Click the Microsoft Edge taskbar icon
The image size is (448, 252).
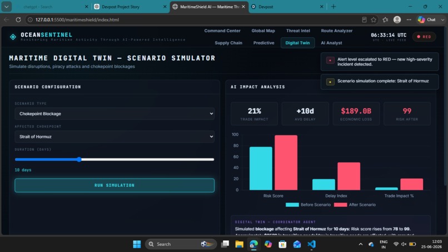(253, 244)
